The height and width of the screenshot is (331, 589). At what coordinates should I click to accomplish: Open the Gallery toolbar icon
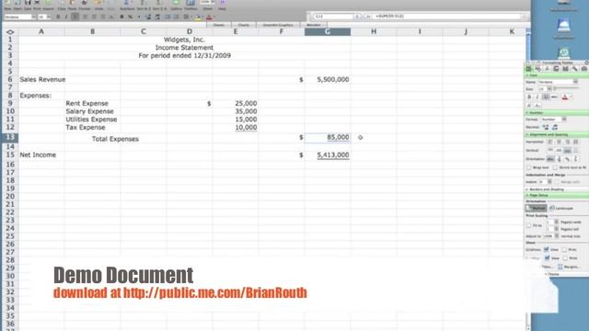pos(176,4)
